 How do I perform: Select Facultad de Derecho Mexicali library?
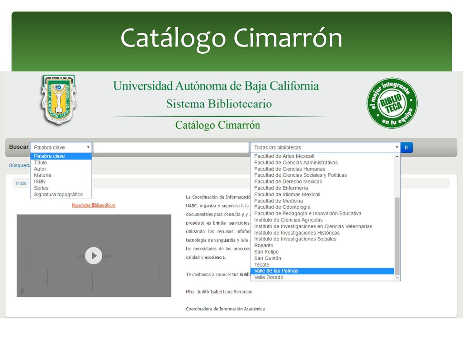(322, 182)
